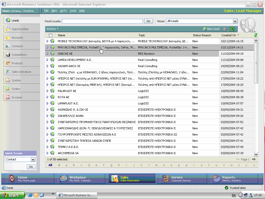Click Internet Explorer quick launch icon
Viewport: 265px width, 199px height.
click(x=30, y=195)
